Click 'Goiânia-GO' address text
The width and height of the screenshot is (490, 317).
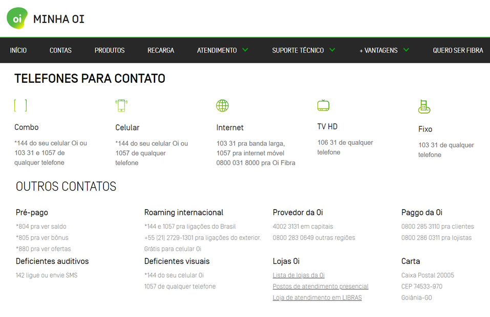[x=417, y=298]
